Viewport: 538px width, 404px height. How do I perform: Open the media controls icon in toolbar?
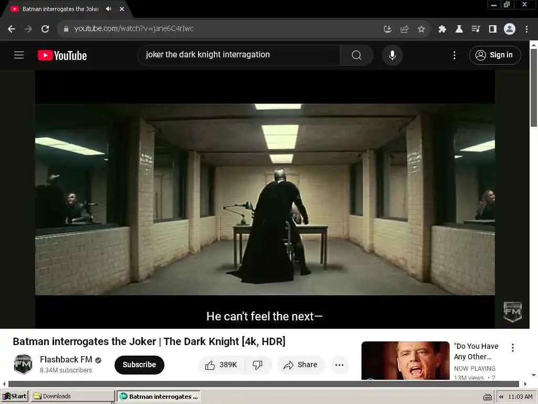pyautogui.click(x=475, y=29)
